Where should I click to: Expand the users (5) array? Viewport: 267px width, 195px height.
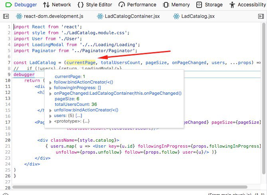click(50, 116)
